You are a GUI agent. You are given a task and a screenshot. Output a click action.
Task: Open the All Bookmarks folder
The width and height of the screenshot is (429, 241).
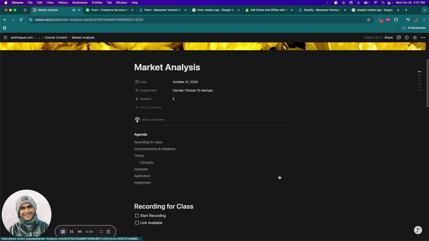point(414,28)
